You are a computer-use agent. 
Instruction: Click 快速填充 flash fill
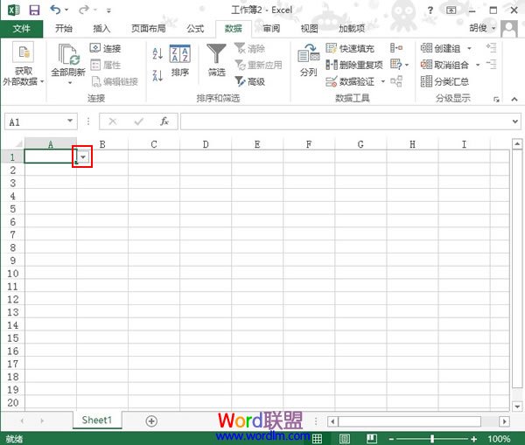350,48
